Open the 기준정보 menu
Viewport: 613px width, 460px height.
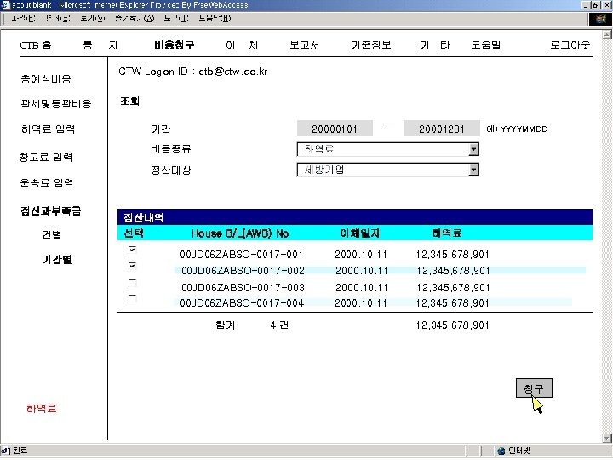pos(371,45)
